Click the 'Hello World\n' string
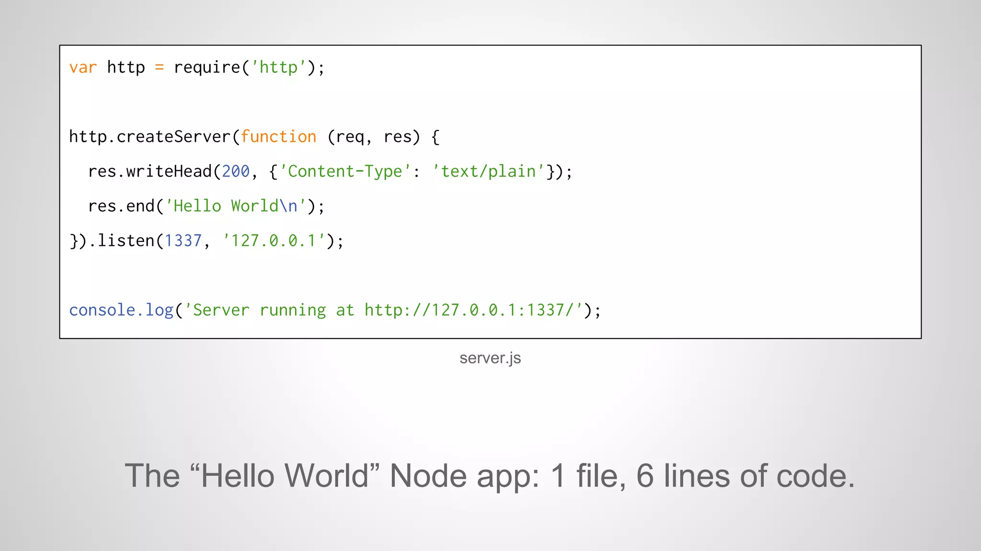981x551 pixels. point(235,206)
